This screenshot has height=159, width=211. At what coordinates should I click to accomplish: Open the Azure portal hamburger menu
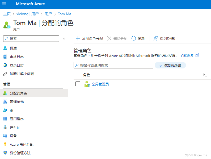4,4
